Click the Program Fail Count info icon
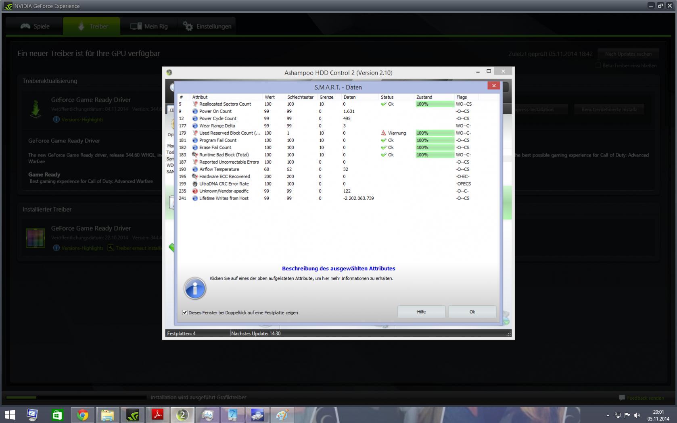Viewport: 677px width, 423px height. point(195,140)
